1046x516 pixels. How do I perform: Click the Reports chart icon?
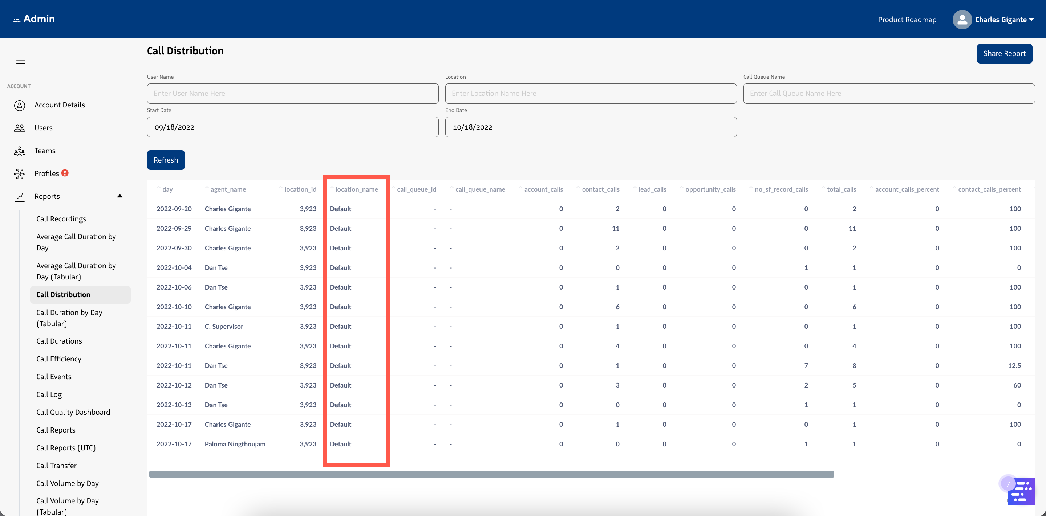pos(20,197)
